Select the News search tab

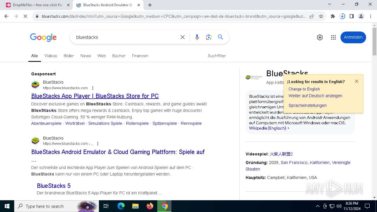click(85, 56)
